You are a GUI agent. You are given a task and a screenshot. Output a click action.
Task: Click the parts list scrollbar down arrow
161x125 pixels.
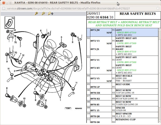[159, 122]
